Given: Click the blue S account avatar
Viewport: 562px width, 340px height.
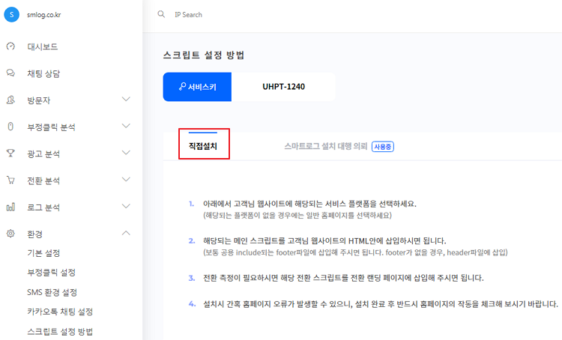Looking at the screenshot, I should 11,15.
